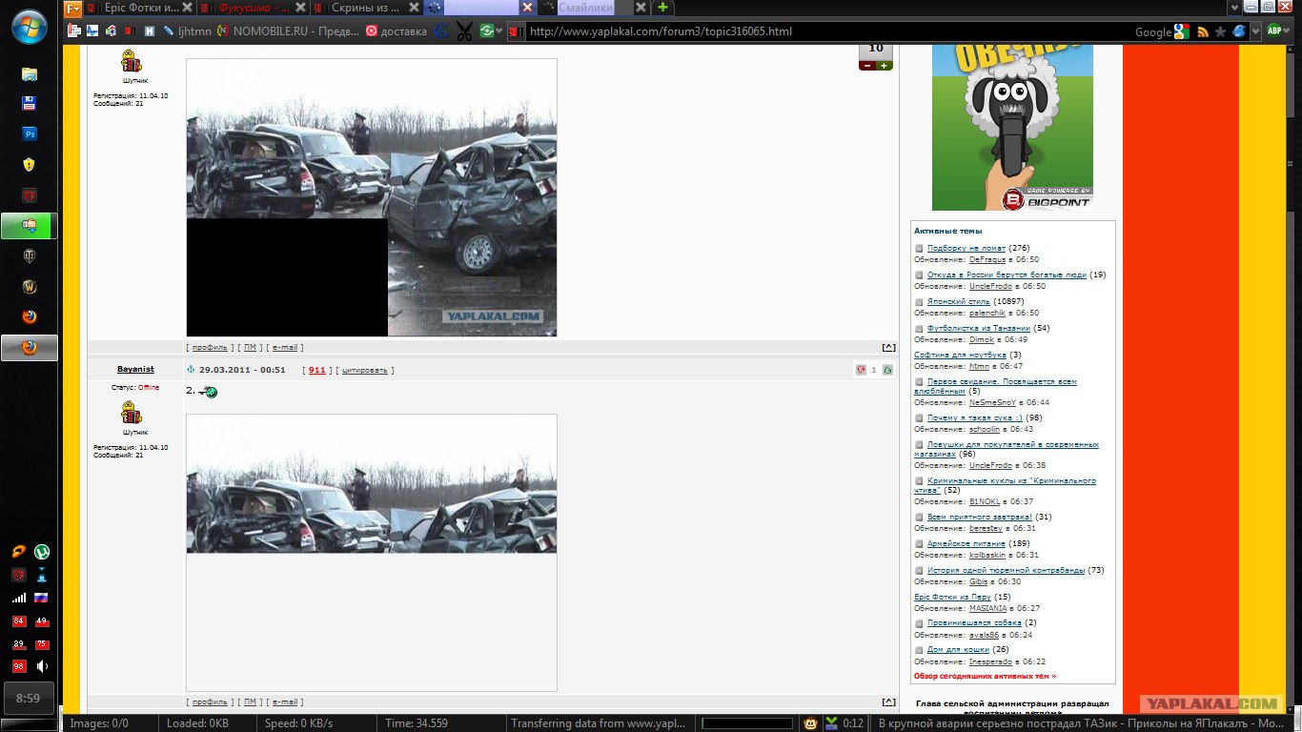Open 'Подборку не ломат' active topic

[966, 248]
